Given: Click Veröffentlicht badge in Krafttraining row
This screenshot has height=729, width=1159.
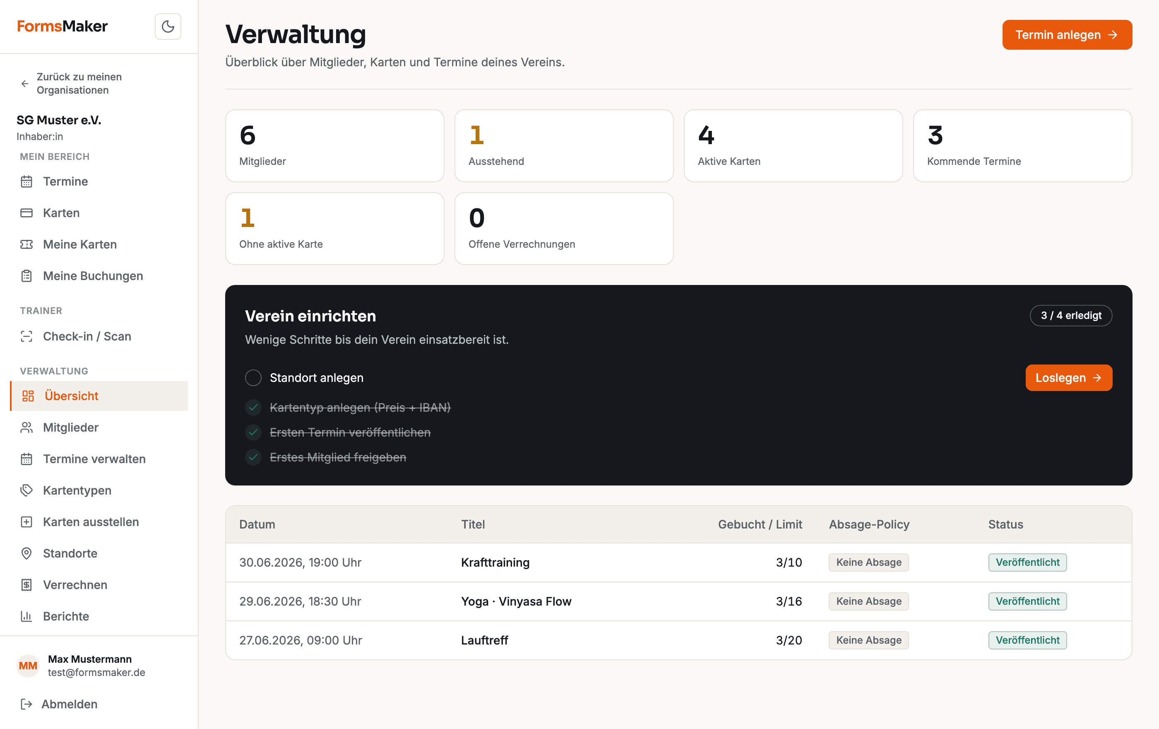Looking at the screenshot, I should pyautogui.click(x=1028, y=562).
